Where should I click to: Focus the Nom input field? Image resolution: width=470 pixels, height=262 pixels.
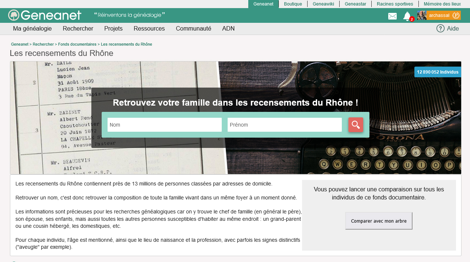[x=165, y=125]
